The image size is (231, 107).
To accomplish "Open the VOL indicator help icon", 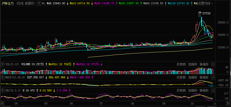I will (3, 64).
